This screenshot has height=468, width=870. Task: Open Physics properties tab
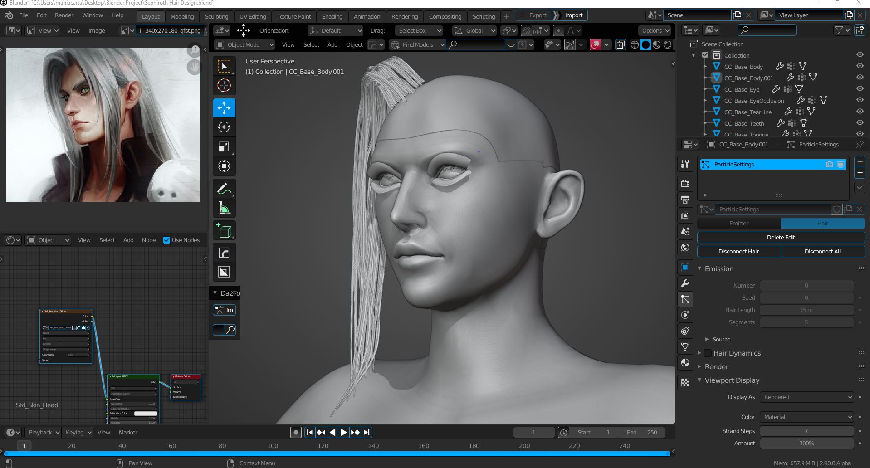(x=685, y=315)
